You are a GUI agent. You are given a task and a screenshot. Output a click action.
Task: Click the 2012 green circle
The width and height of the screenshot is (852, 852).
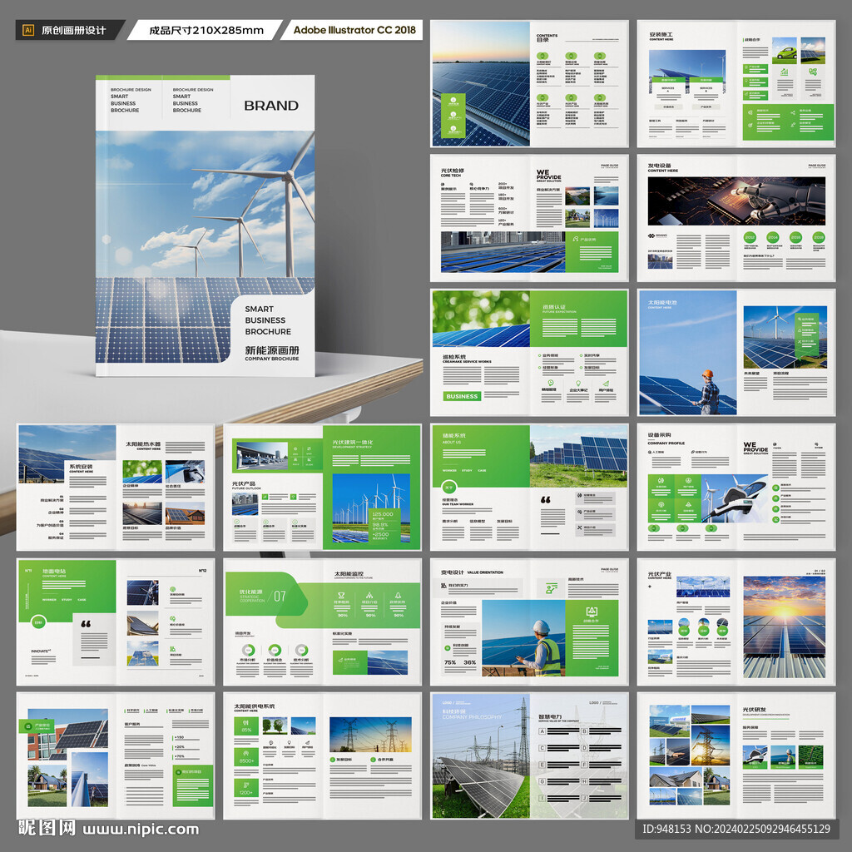(750, 237)
